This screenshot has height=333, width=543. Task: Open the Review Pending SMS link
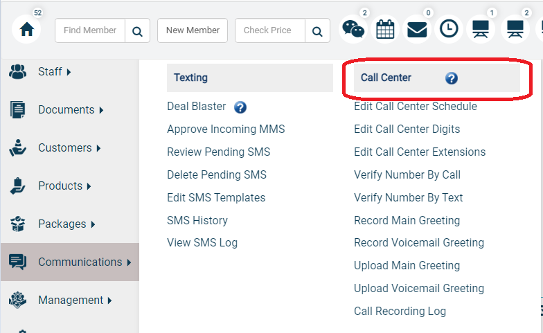point(219,152)
